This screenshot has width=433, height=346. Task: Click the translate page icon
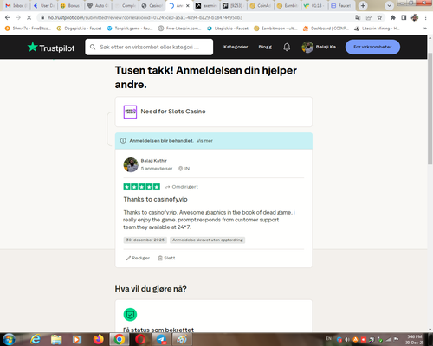(x=358, y=17)
